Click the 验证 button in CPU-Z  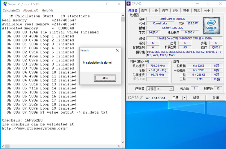196,98
